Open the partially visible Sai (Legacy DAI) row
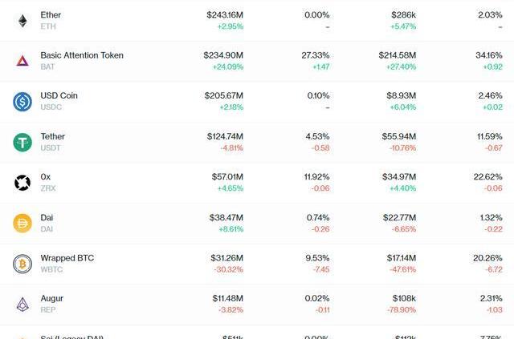514x339 pixels. coord(257,332)
